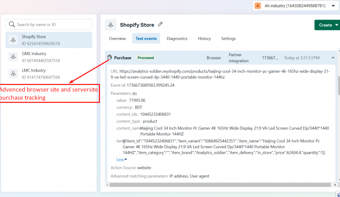Click the horizontal scrollbar right arrow

pos(335,185)
